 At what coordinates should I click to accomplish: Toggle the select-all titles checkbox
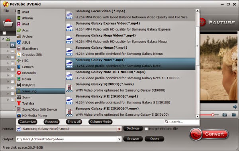coord(4,33)
